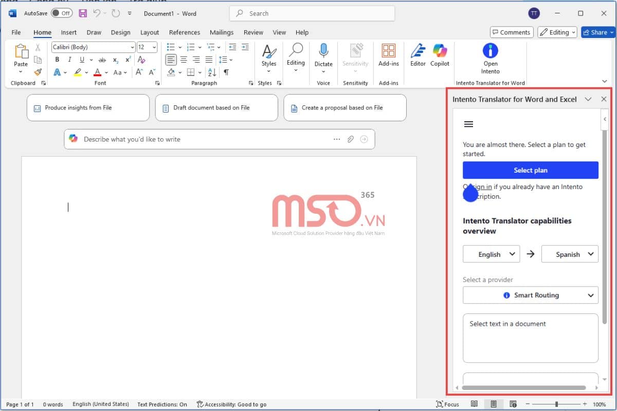This screenshot has width=617, height=411.
Task: Show paragraph marks with pilcrow icon
Action: [x=226, y=72]
